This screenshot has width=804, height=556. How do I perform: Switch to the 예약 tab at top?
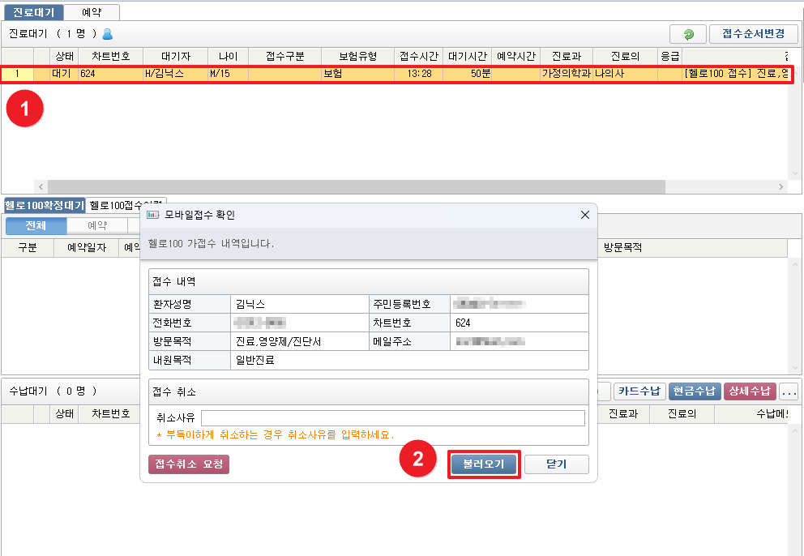92,12
